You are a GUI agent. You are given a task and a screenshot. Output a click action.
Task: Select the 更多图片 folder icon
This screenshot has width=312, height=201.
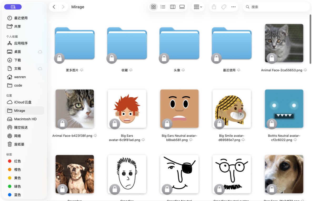(x=75, y=43)
